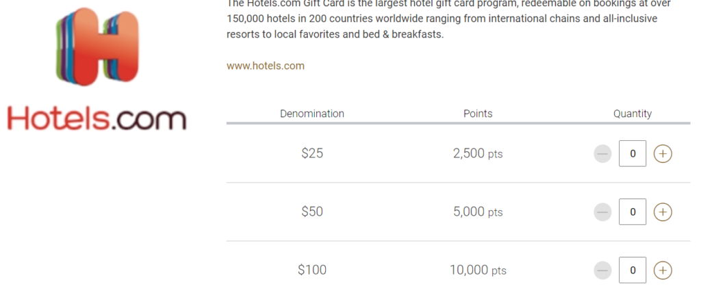Click minus icon in the $50 row
Viewport: 701px width, 299px height.
[x=602, y=212]
